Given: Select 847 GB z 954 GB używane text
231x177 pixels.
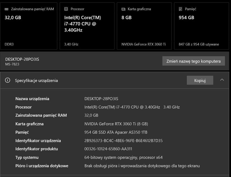Looking at the screenshot, I should pos(199,44).
